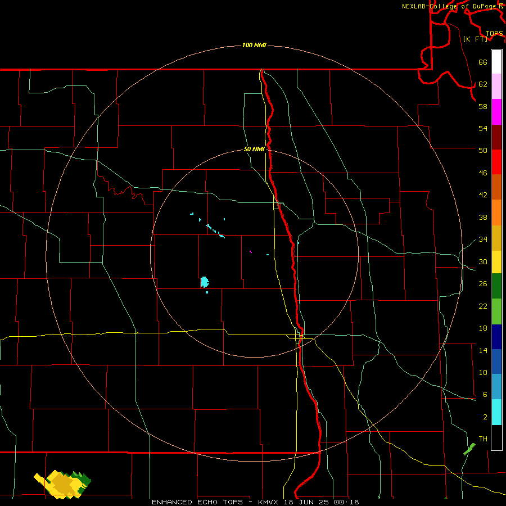Click the '26' legend value
The image size is (506, 506).
click(483, 284)
